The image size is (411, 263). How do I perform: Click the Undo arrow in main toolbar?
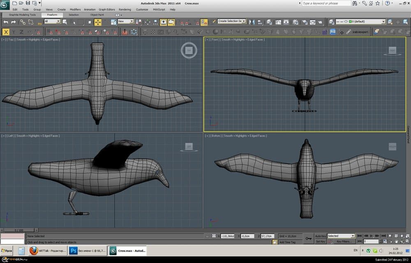pos(6,22)
